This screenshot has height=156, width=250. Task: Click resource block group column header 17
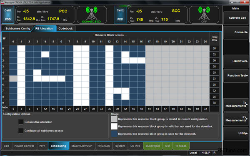coord(149,42)
